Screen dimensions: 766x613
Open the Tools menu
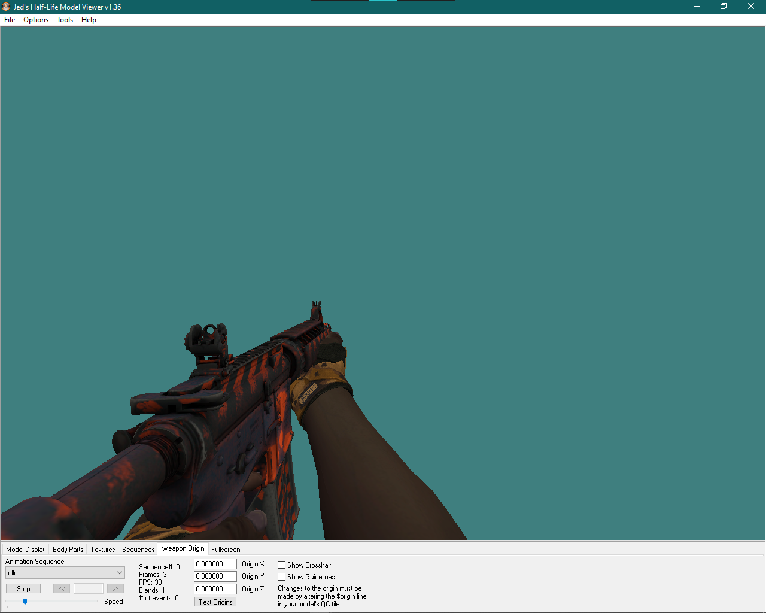[x=65, y=20]
